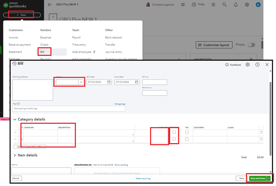
Task: Tick the Billable checkbox in row 1
Action: tap(174, 132)
